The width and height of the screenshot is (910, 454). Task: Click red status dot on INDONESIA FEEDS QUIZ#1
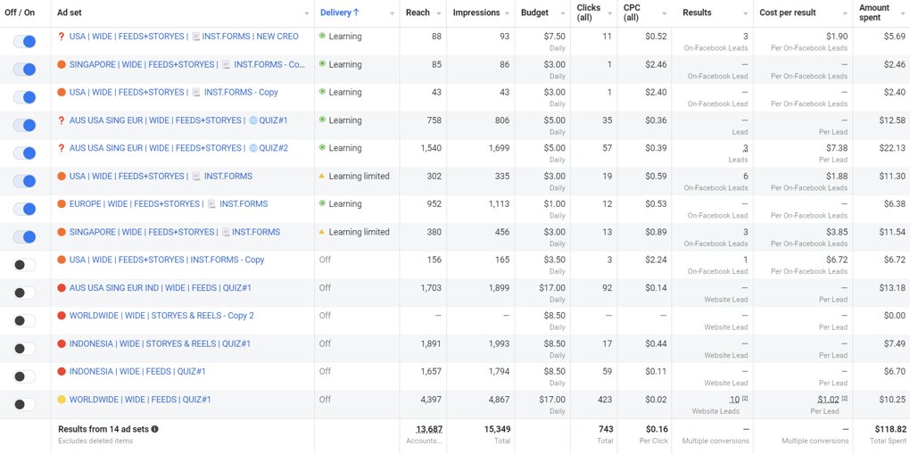pyautogui.click(x=62, y=372)
